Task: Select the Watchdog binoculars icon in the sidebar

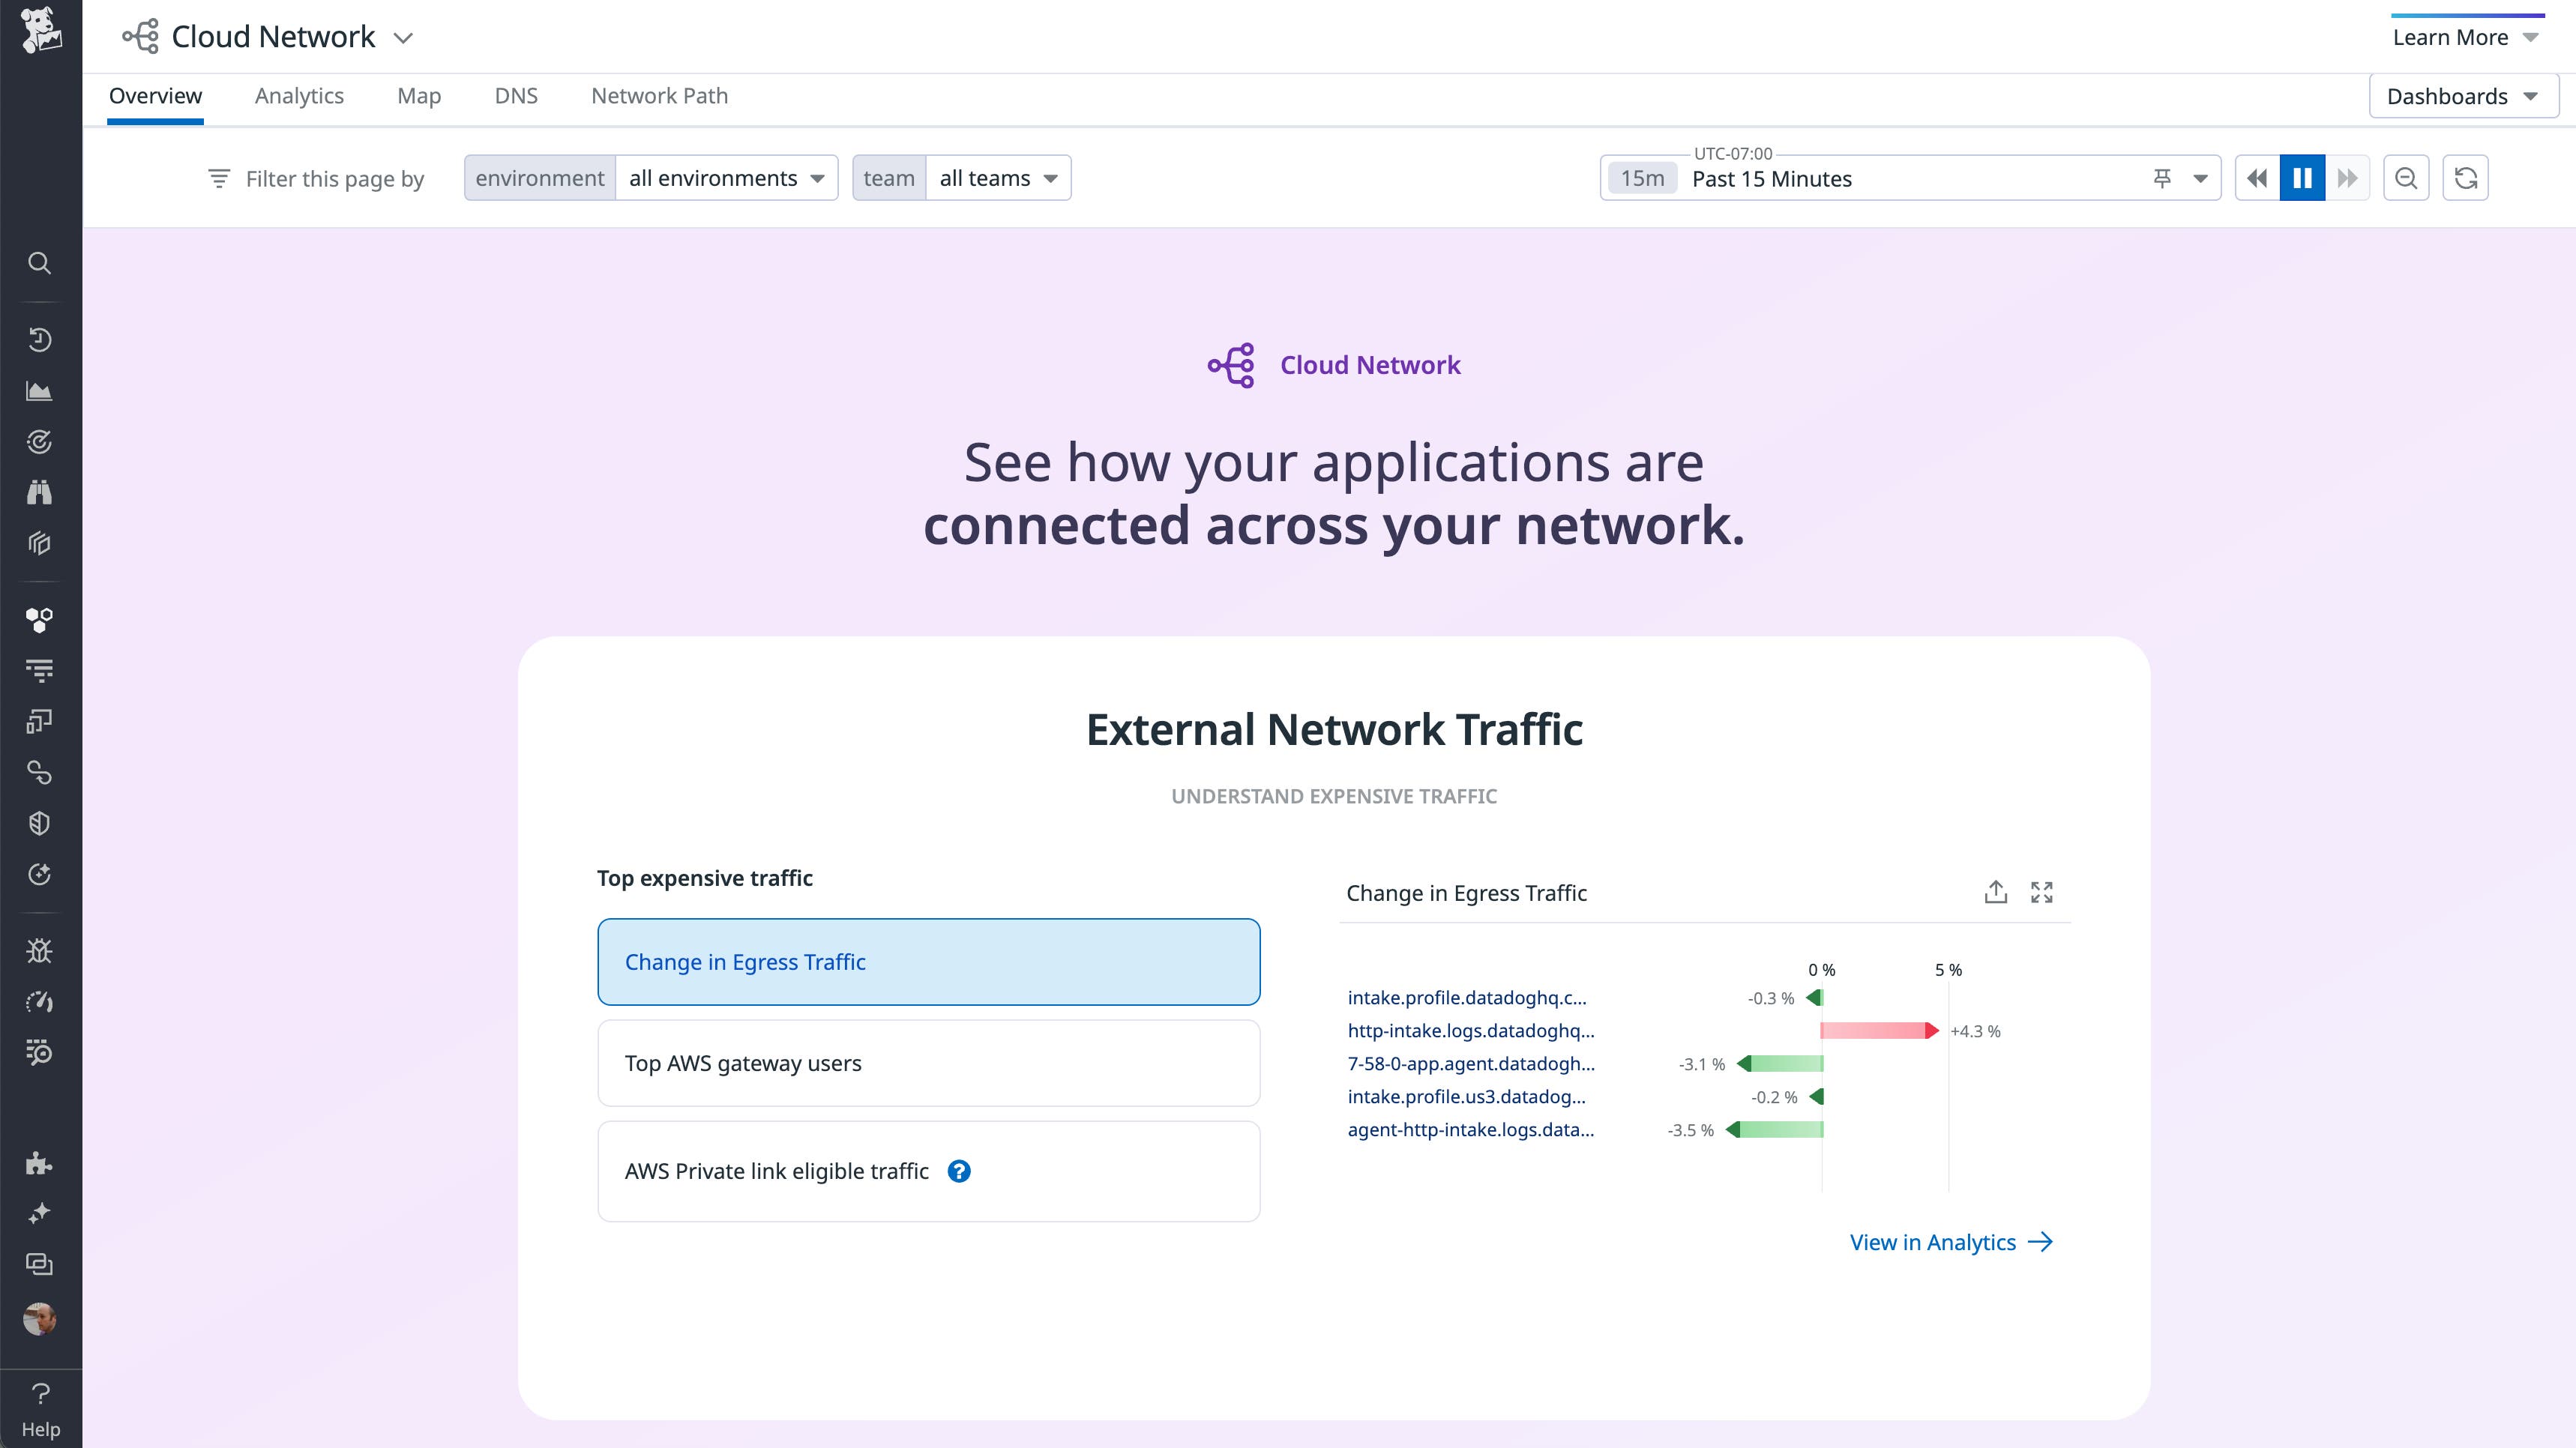Action: pos(40,492)
